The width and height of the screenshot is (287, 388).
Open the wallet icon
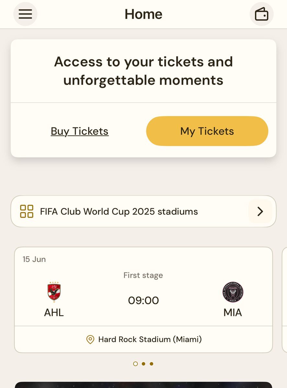pos(261,14)
